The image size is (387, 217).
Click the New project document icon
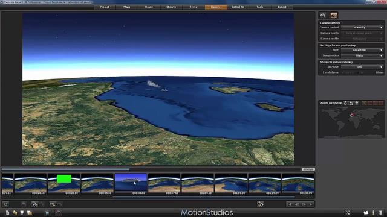click(x=7, y=213)
